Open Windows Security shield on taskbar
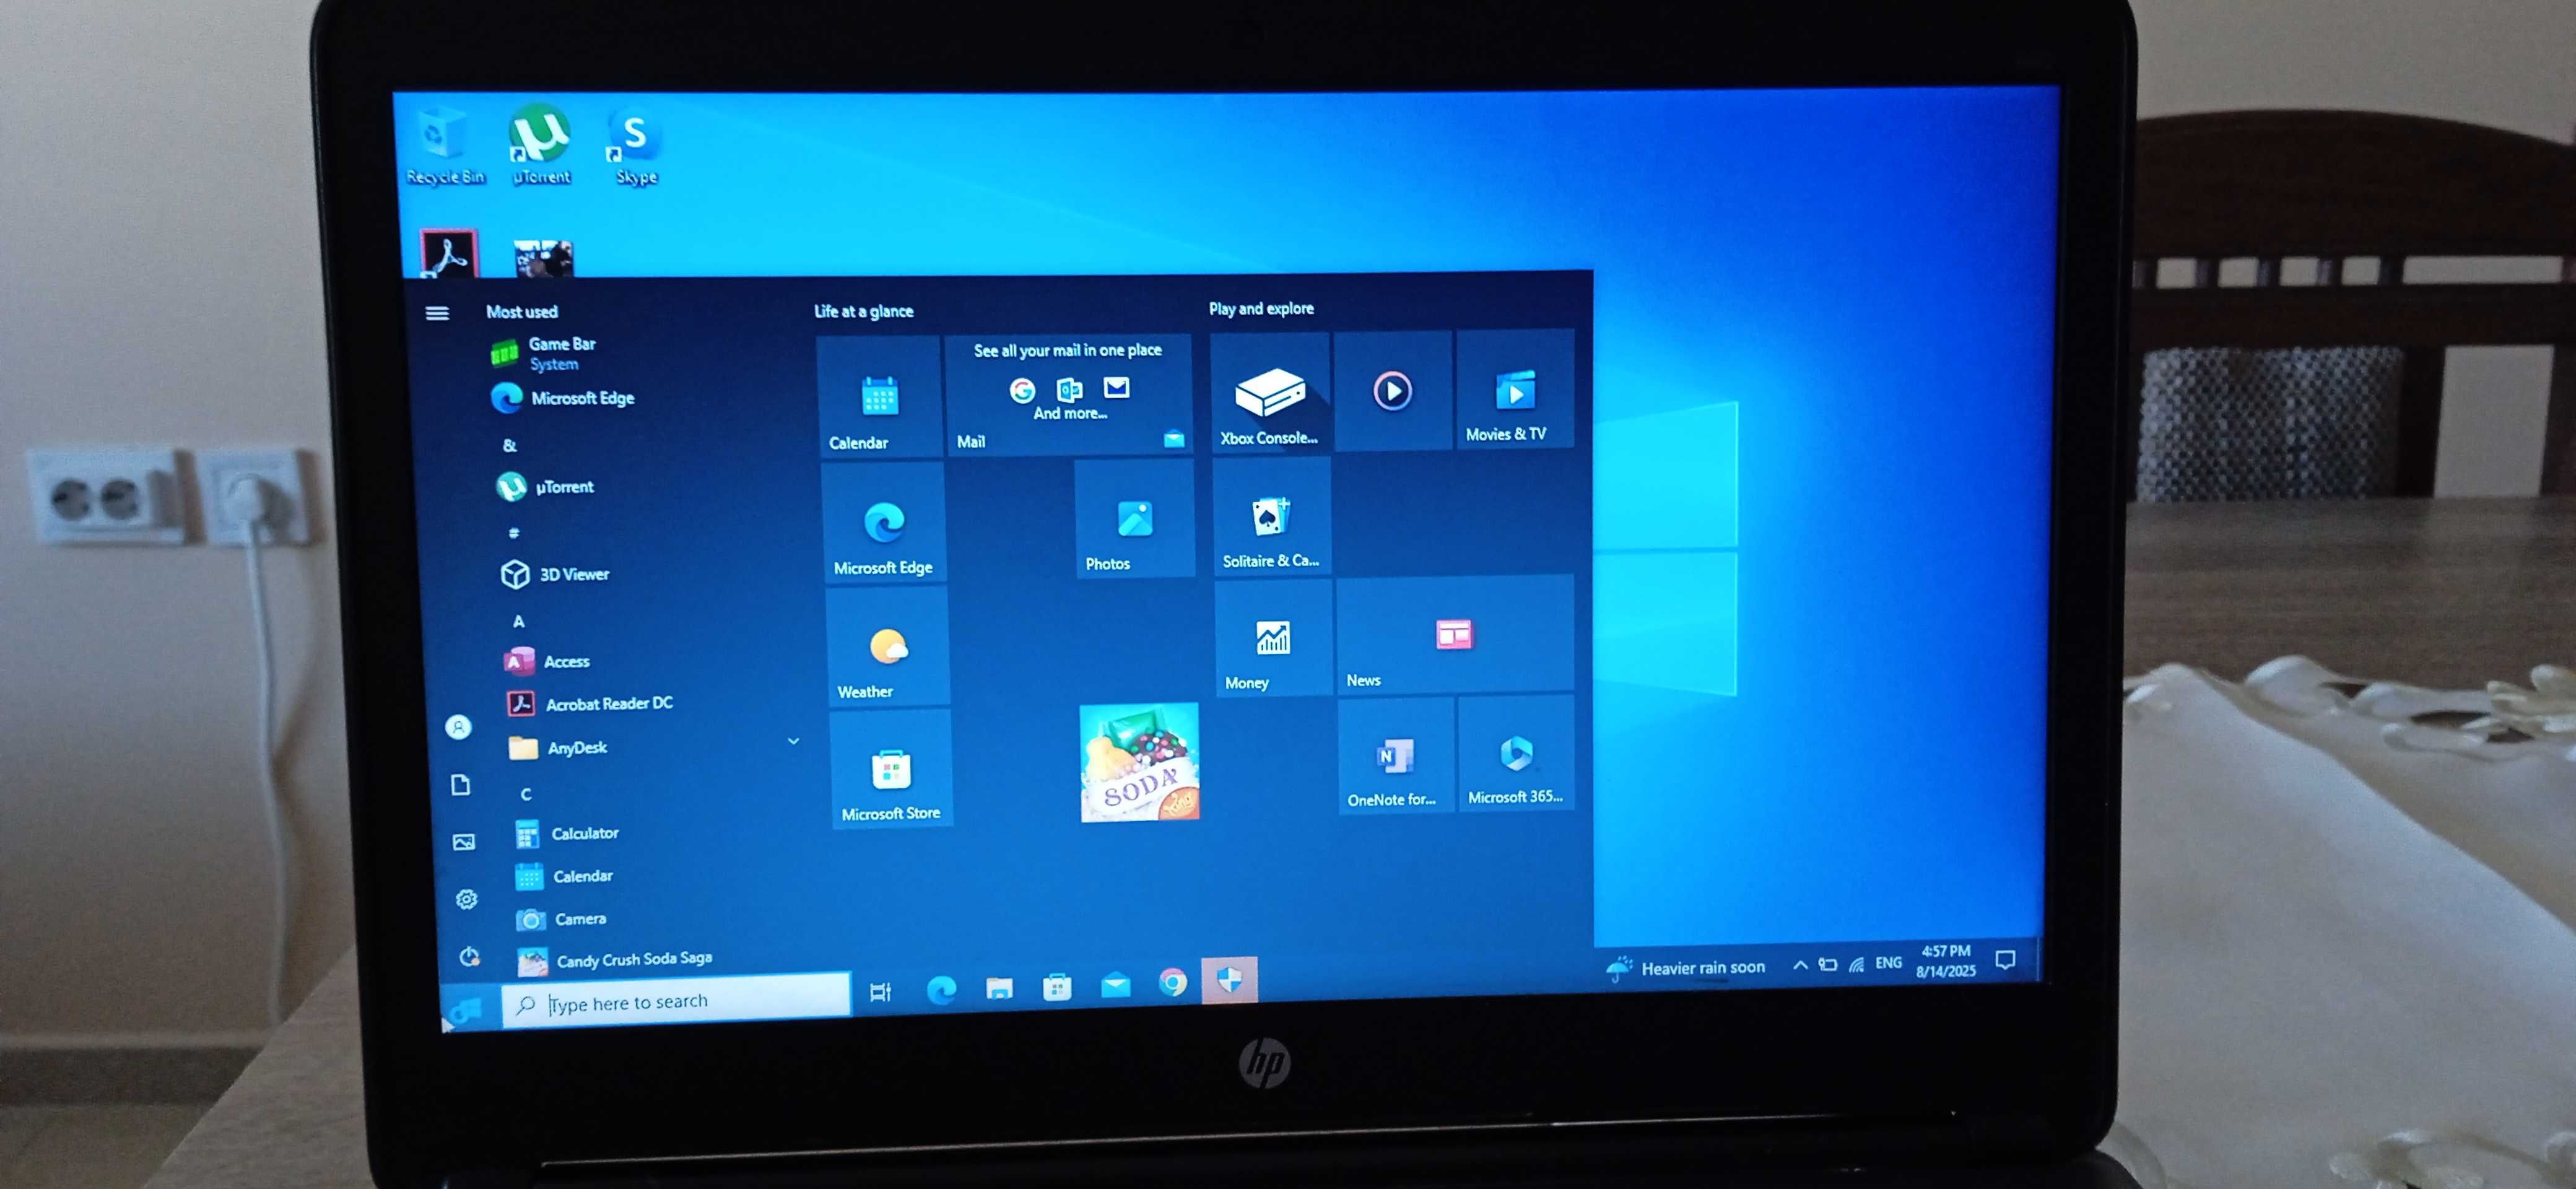This screenshot has height=1189, width=2576. (1230, 980)
